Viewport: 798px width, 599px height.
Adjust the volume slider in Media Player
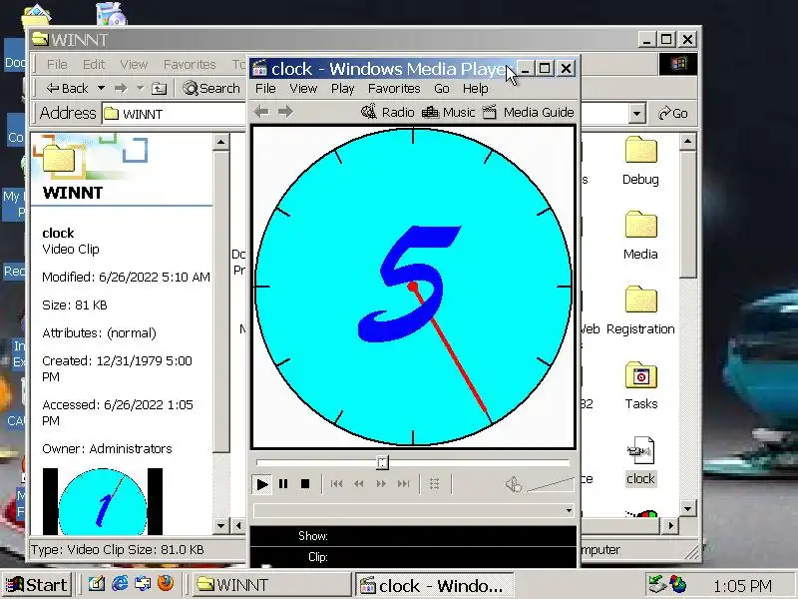551,485
